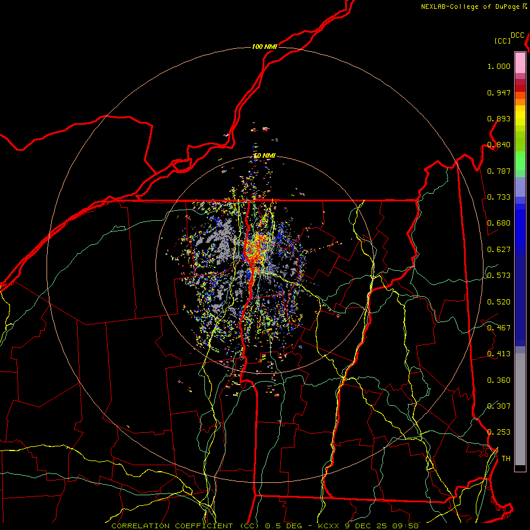Select the 0.680 scale value

(499, 223)
